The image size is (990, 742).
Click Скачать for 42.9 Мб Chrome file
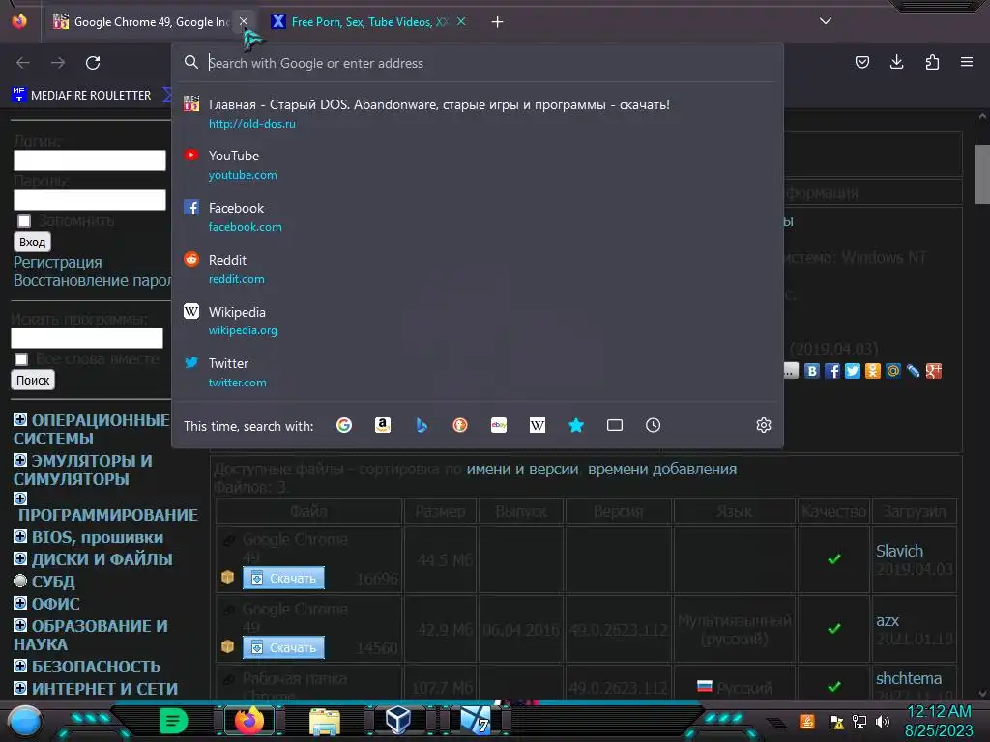(283, 647)
